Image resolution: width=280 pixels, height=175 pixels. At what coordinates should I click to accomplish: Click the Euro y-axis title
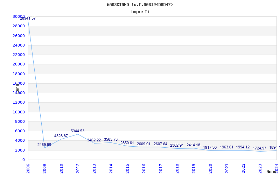pos(17,89)
